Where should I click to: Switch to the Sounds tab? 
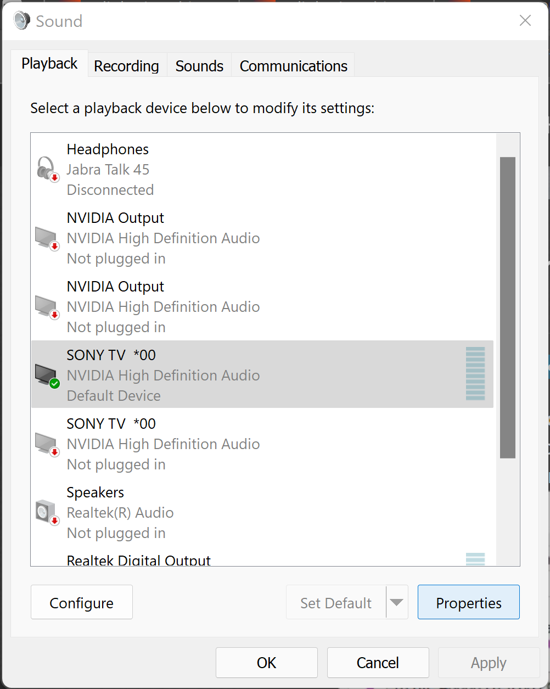[x=199, y=66]
